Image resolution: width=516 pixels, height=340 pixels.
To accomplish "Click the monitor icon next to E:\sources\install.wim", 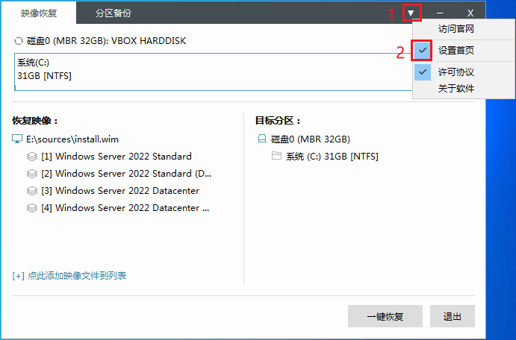I will click(17, 139).
